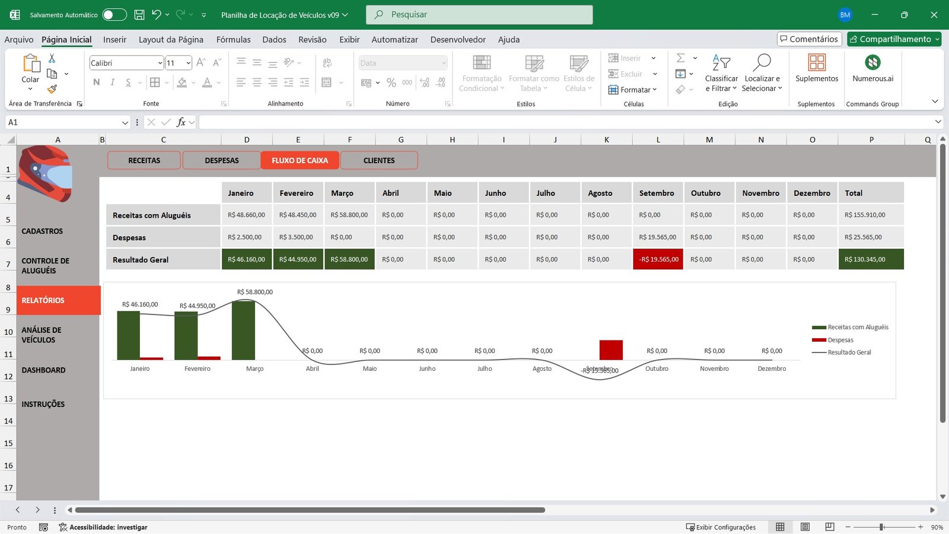Viewport: 949px width, 534px height.
Task: Open the DASHBOARD link in the sidebar
Action: click(44, 370)
